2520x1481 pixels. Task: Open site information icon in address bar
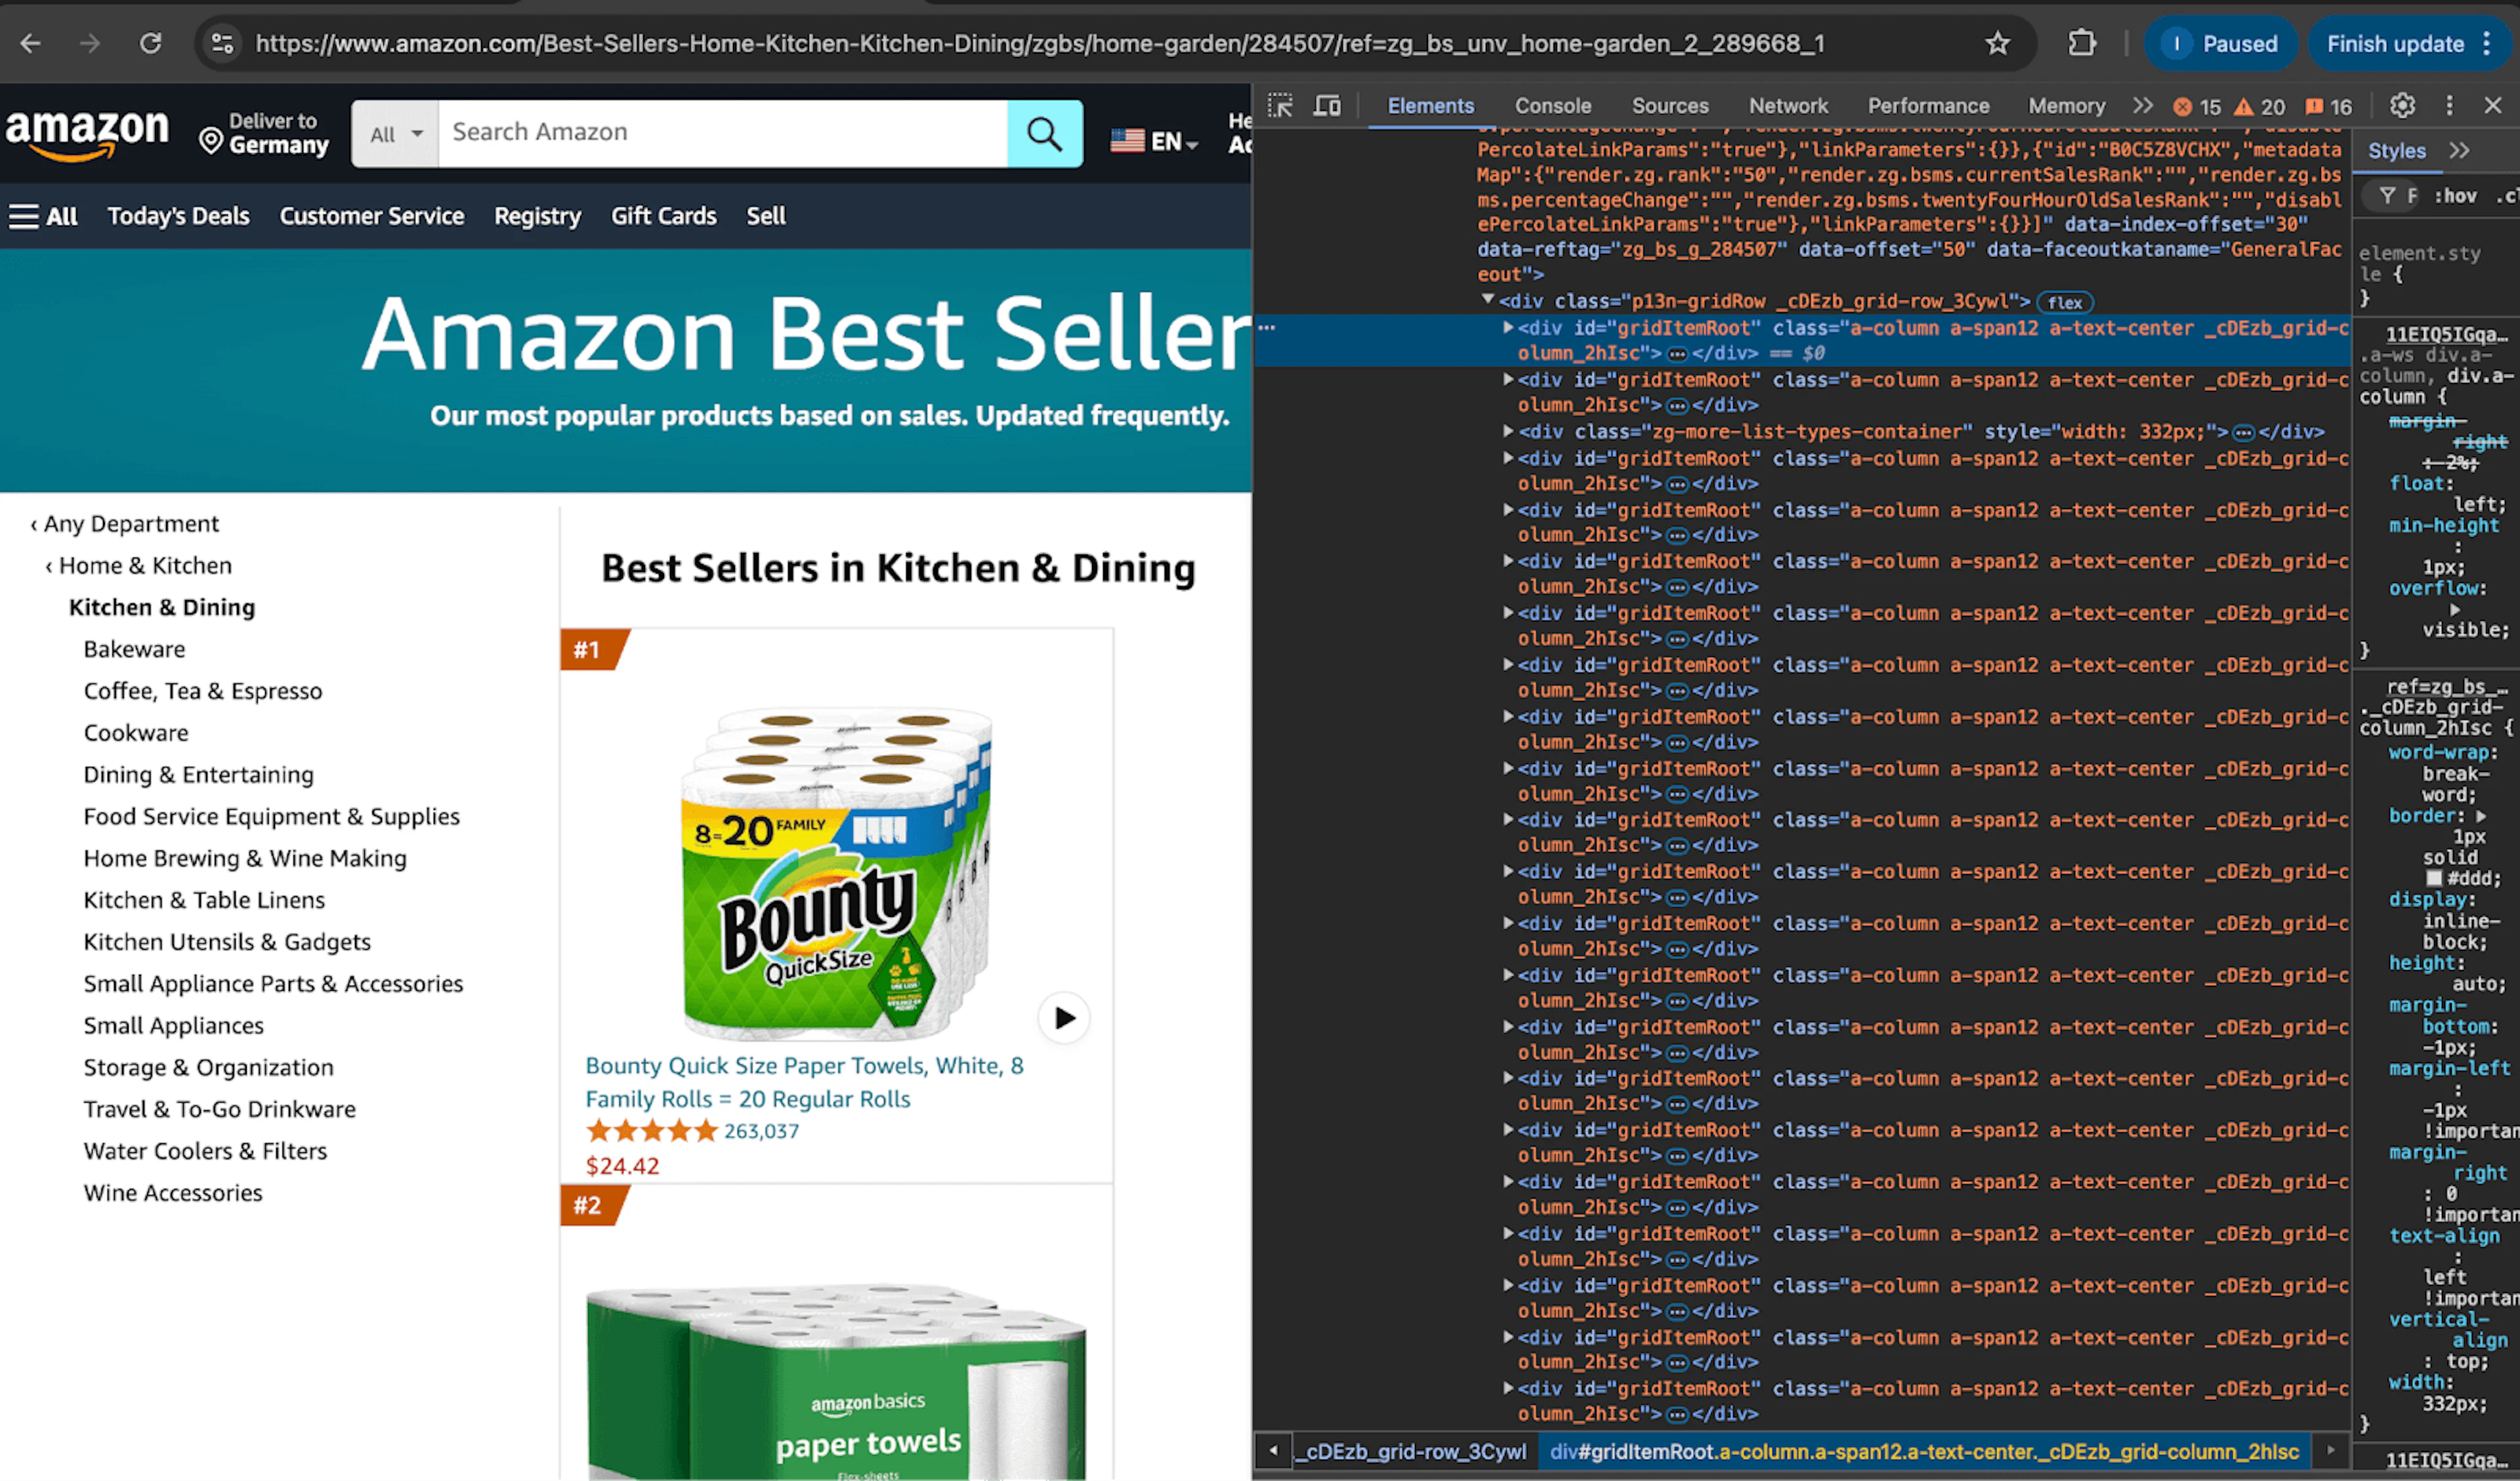tap(222, 43)
